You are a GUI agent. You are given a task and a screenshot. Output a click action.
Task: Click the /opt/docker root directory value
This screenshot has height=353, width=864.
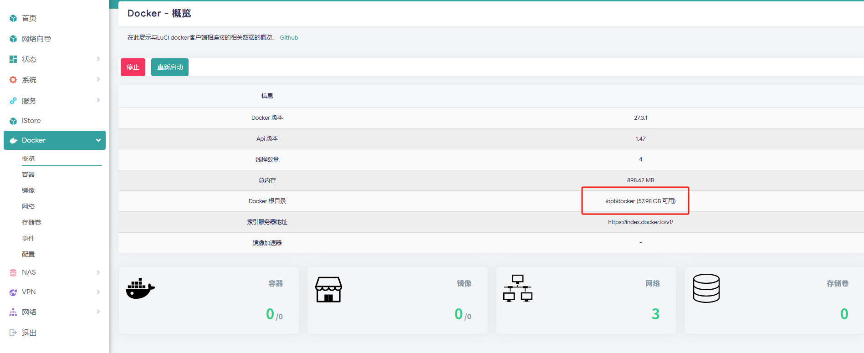pyautogui.click(x=640, y=201)
